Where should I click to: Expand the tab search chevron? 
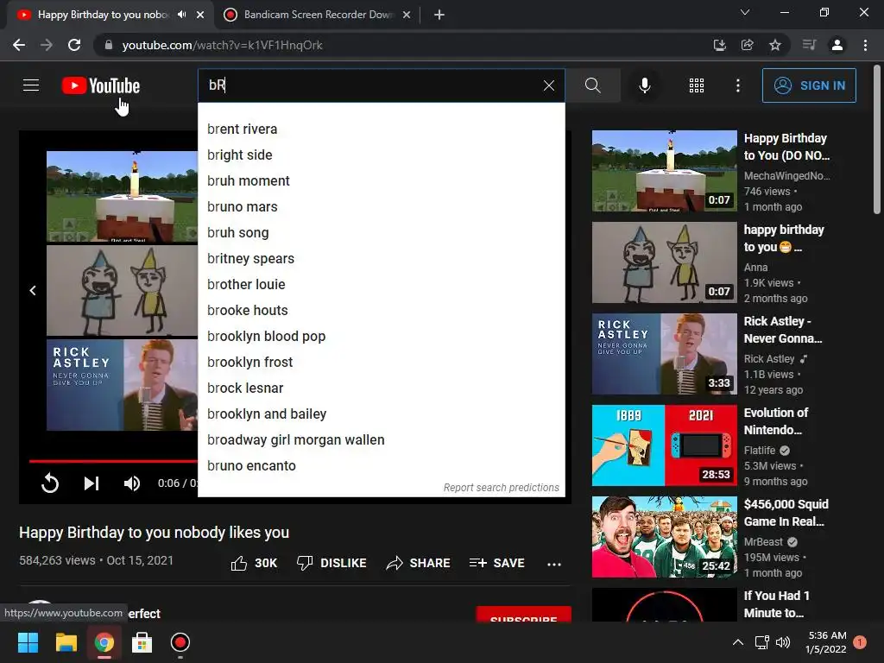coord(745,12)
